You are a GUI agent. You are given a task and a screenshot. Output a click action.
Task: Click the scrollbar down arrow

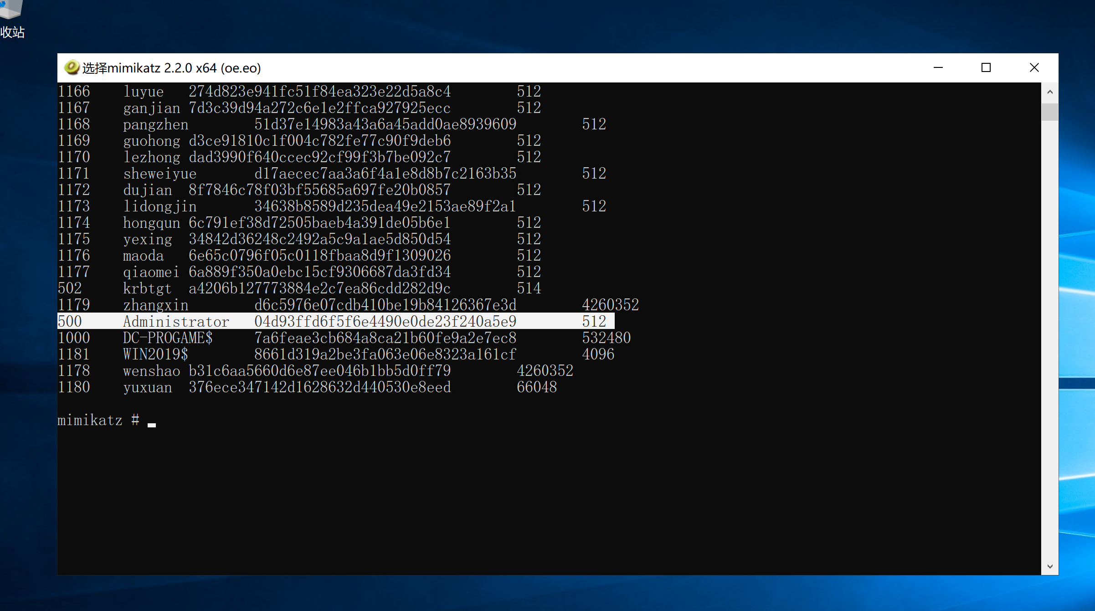coord(1050,566)
